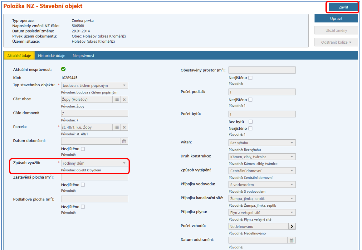Toggle Nezjištěno under Podlahová plocha
Viewport: 362px width, 250px height.
point(83,207)
